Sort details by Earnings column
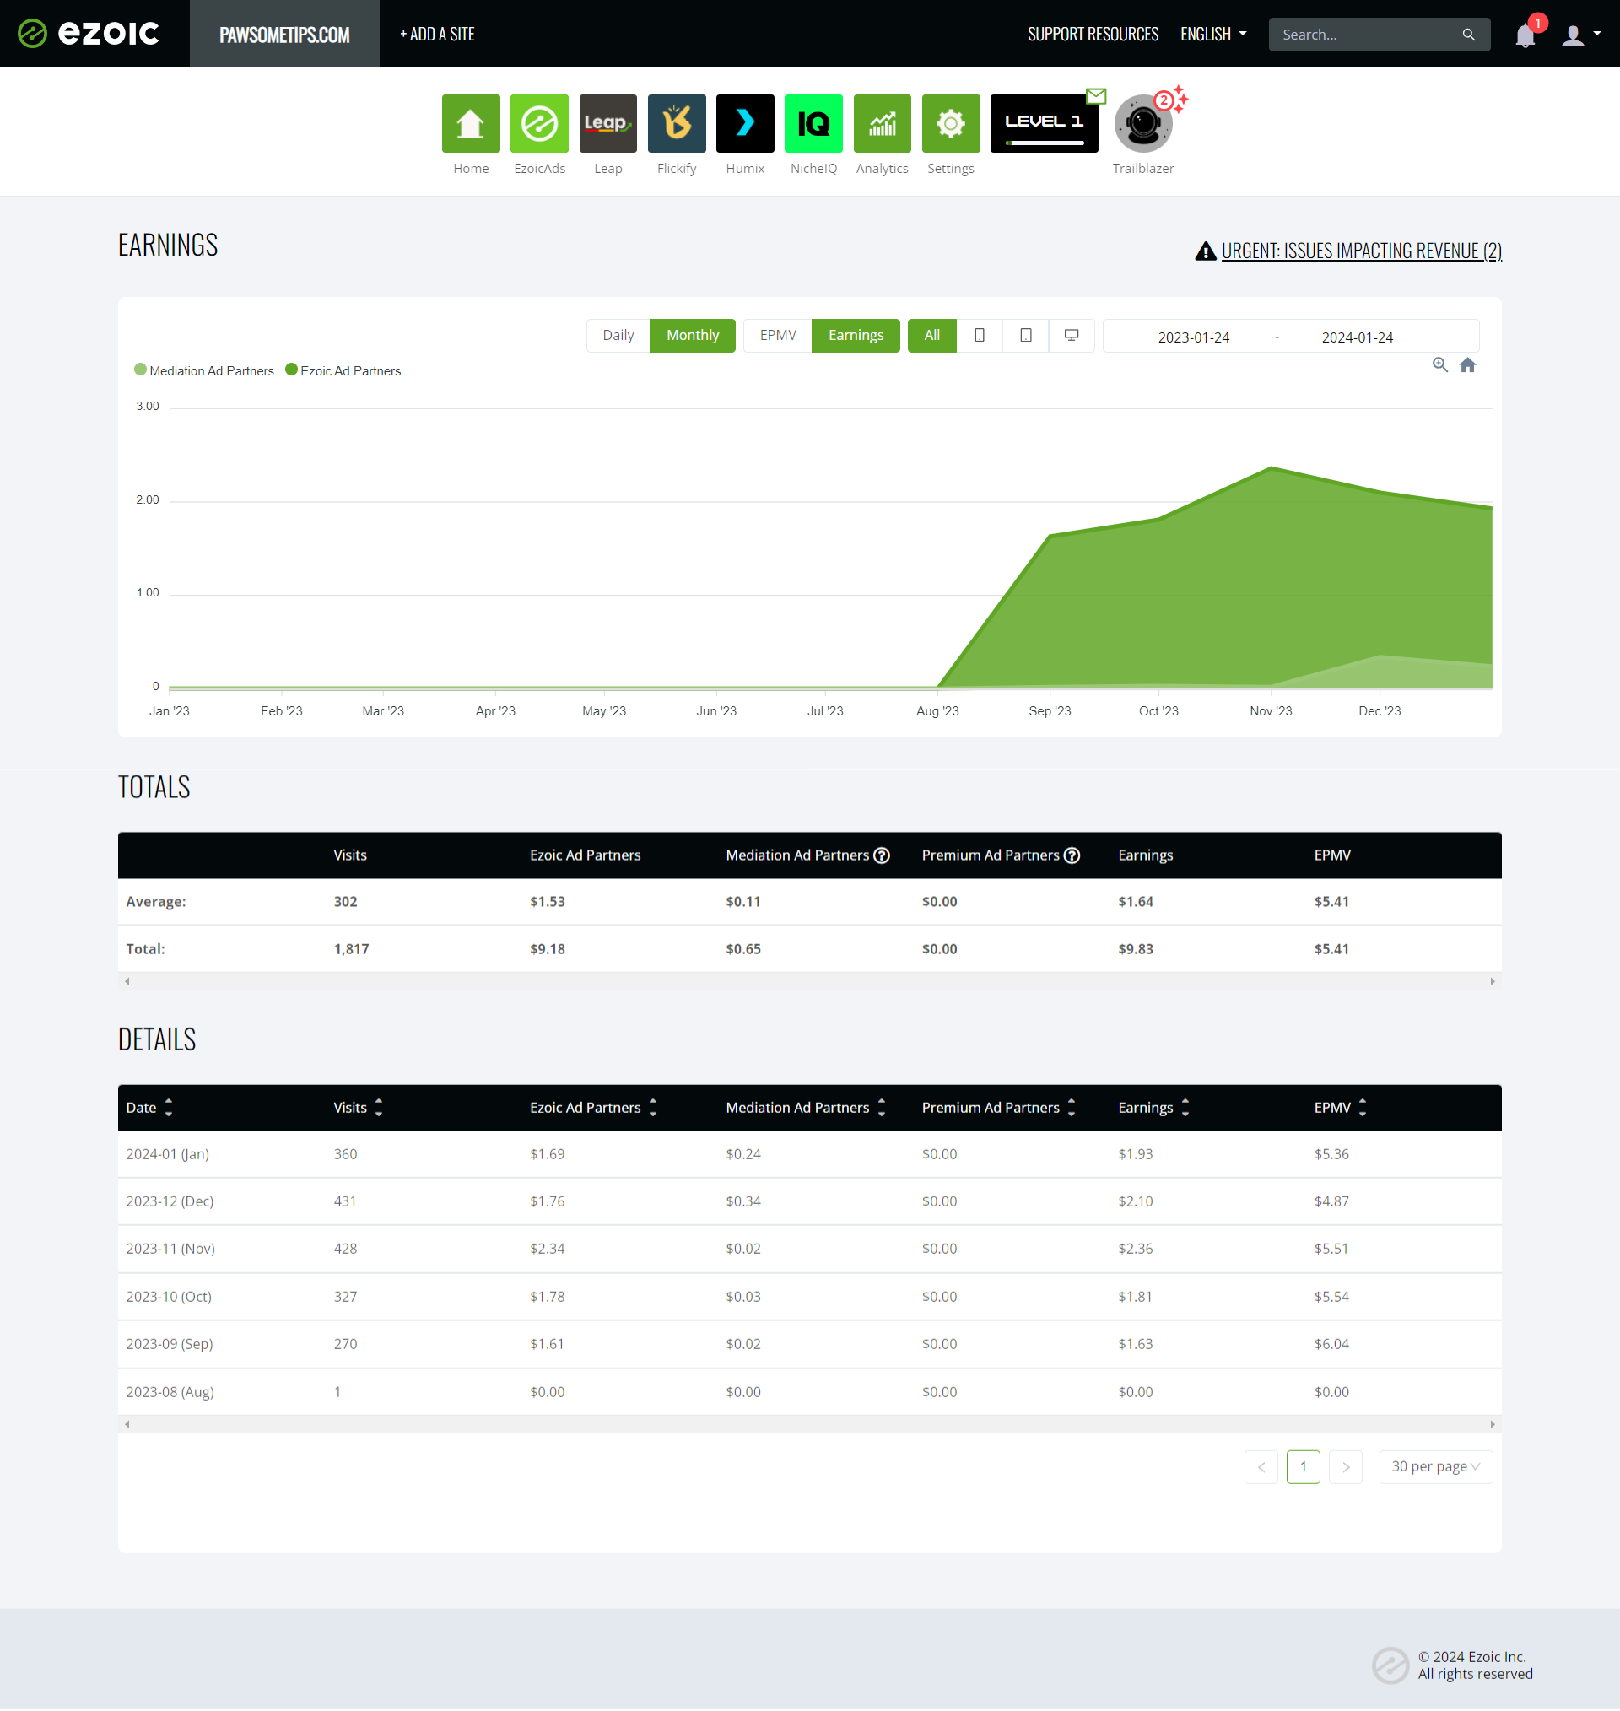The width and height of the screenshot is (1620, 1711). tap(1153, 1108)
